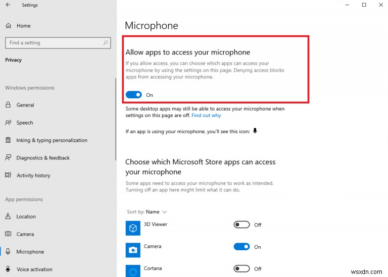Click the Voice activation icon
This screenshot has height=277, width=388.
click(x=8, y=269)
